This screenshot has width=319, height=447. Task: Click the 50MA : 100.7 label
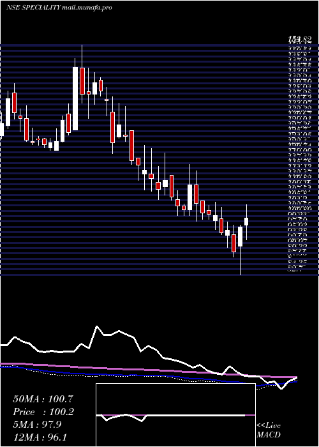(43, 399)
